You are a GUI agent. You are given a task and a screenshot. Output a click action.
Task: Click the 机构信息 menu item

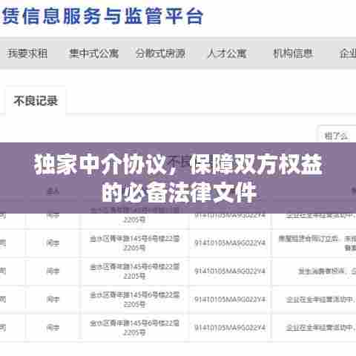293,53
